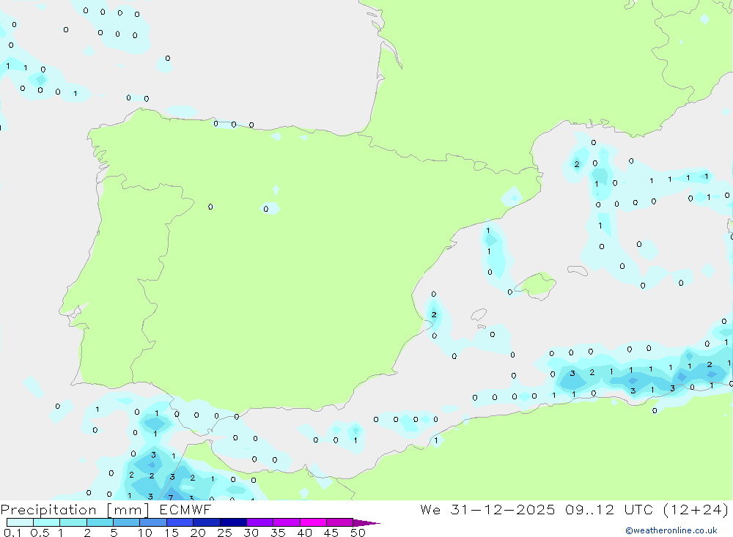The height and width of the screenshot is (537, 733).
Task: Click the "[mm]" unit label
Action: [x=128, y=510]
